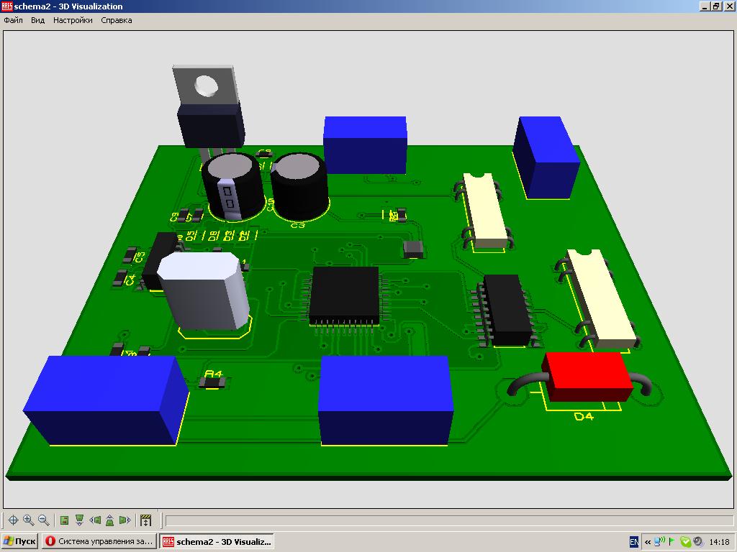The image size is (737, 552).
Task: Zoom out with the magnifier minus icon
Action: coord(44,520)
